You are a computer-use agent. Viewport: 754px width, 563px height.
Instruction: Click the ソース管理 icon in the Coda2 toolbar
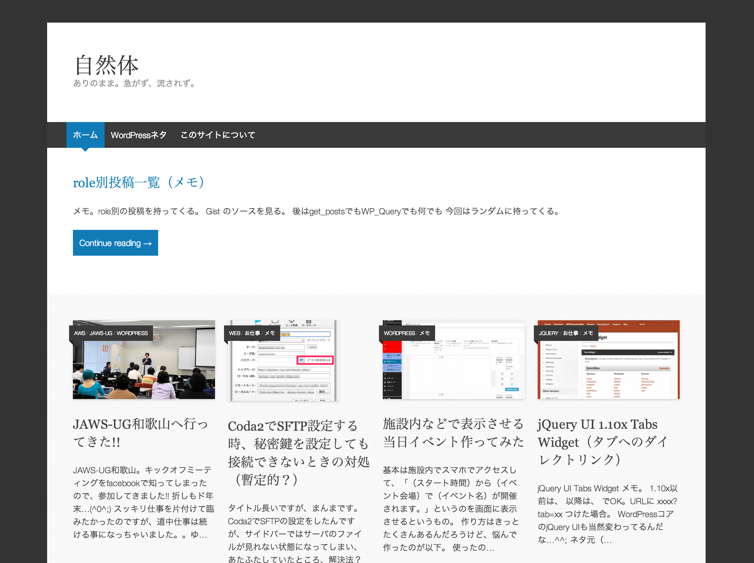[x=292, y=322]
